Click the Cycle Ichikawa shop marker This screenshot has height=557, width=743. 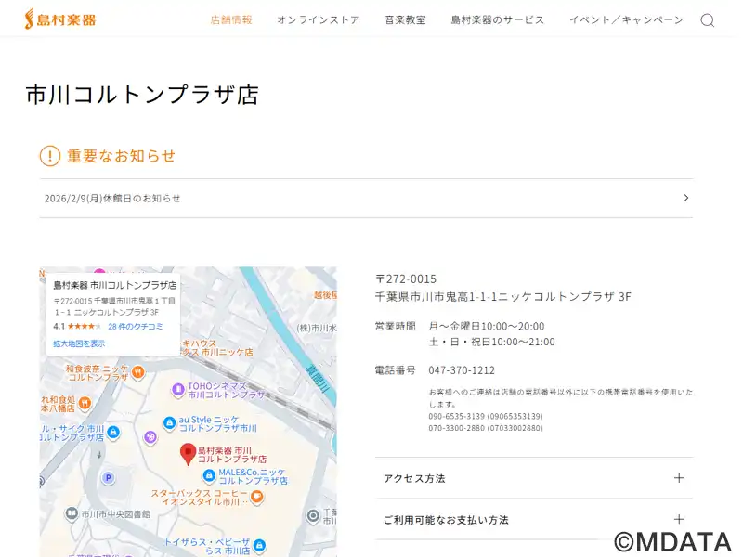click(112, 433)
